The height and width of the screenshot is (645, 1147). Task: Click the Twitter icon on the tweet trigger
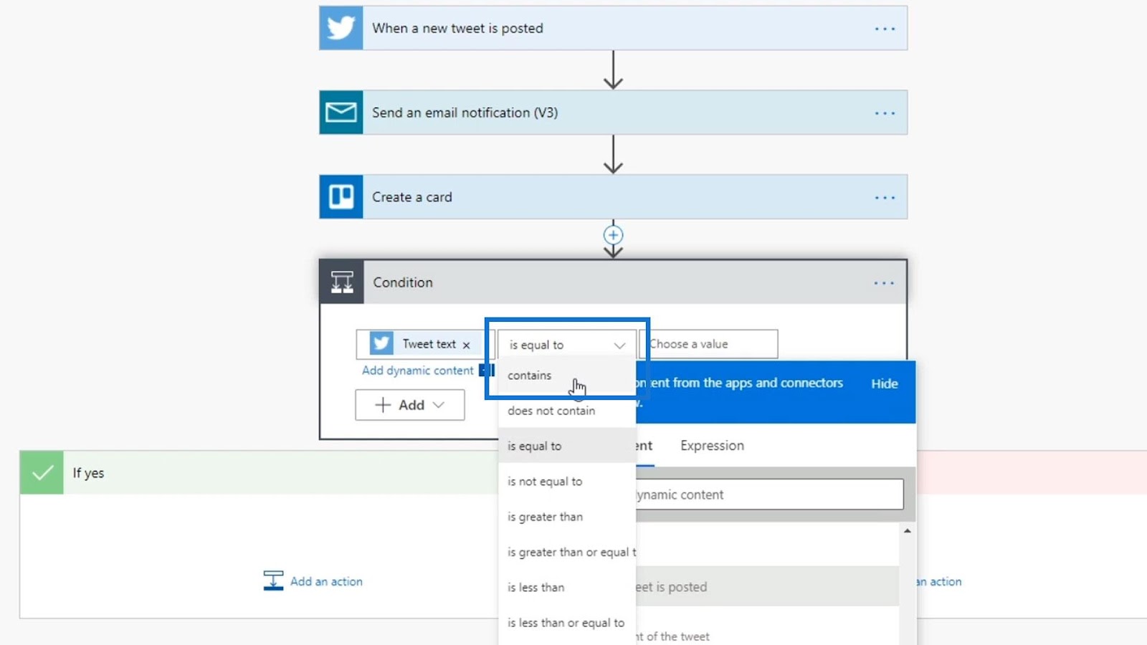(x=341, y=28)
